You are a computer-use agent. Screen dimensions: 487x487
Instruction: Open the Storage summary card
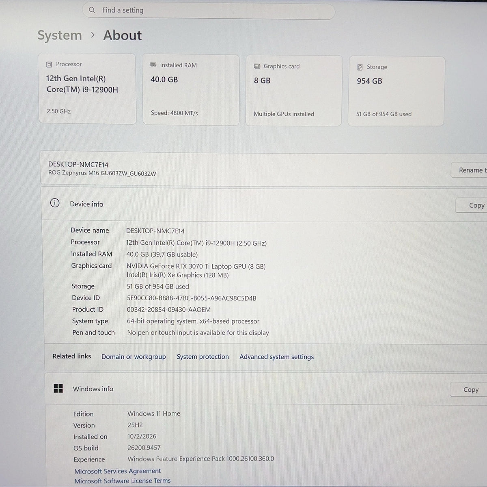396,91
